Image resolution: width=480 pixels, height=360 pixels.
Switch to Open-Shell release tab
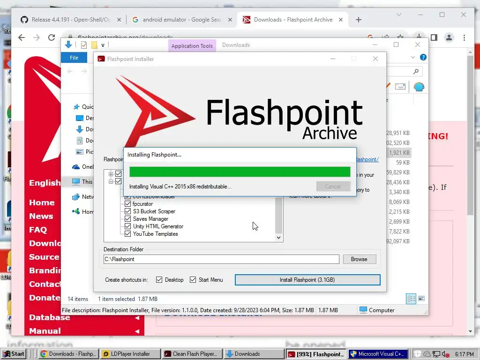click(70, 20)
